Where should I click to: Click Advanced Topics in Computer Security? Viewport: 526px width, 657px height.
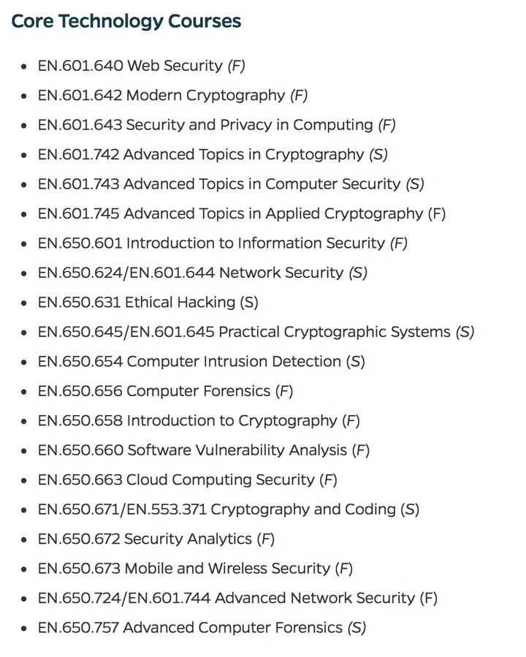(x=230, y=184)
